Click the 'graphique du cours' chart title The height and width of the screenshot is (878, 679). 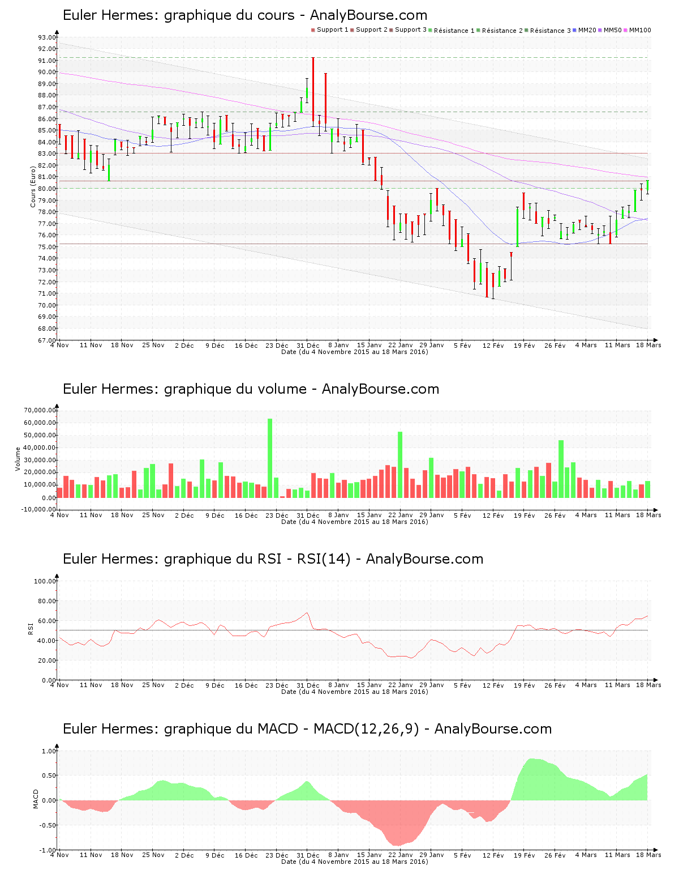pos(245,15)
